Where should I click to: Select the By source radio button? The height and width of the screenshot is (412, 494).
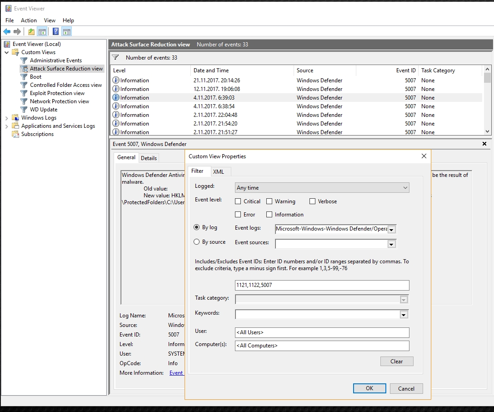[x=197, y=242]
